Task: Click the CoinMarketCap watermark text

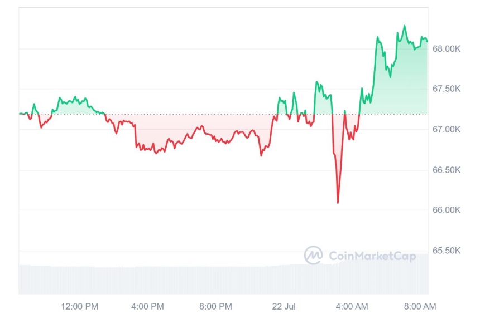Action: pos(371,256)
